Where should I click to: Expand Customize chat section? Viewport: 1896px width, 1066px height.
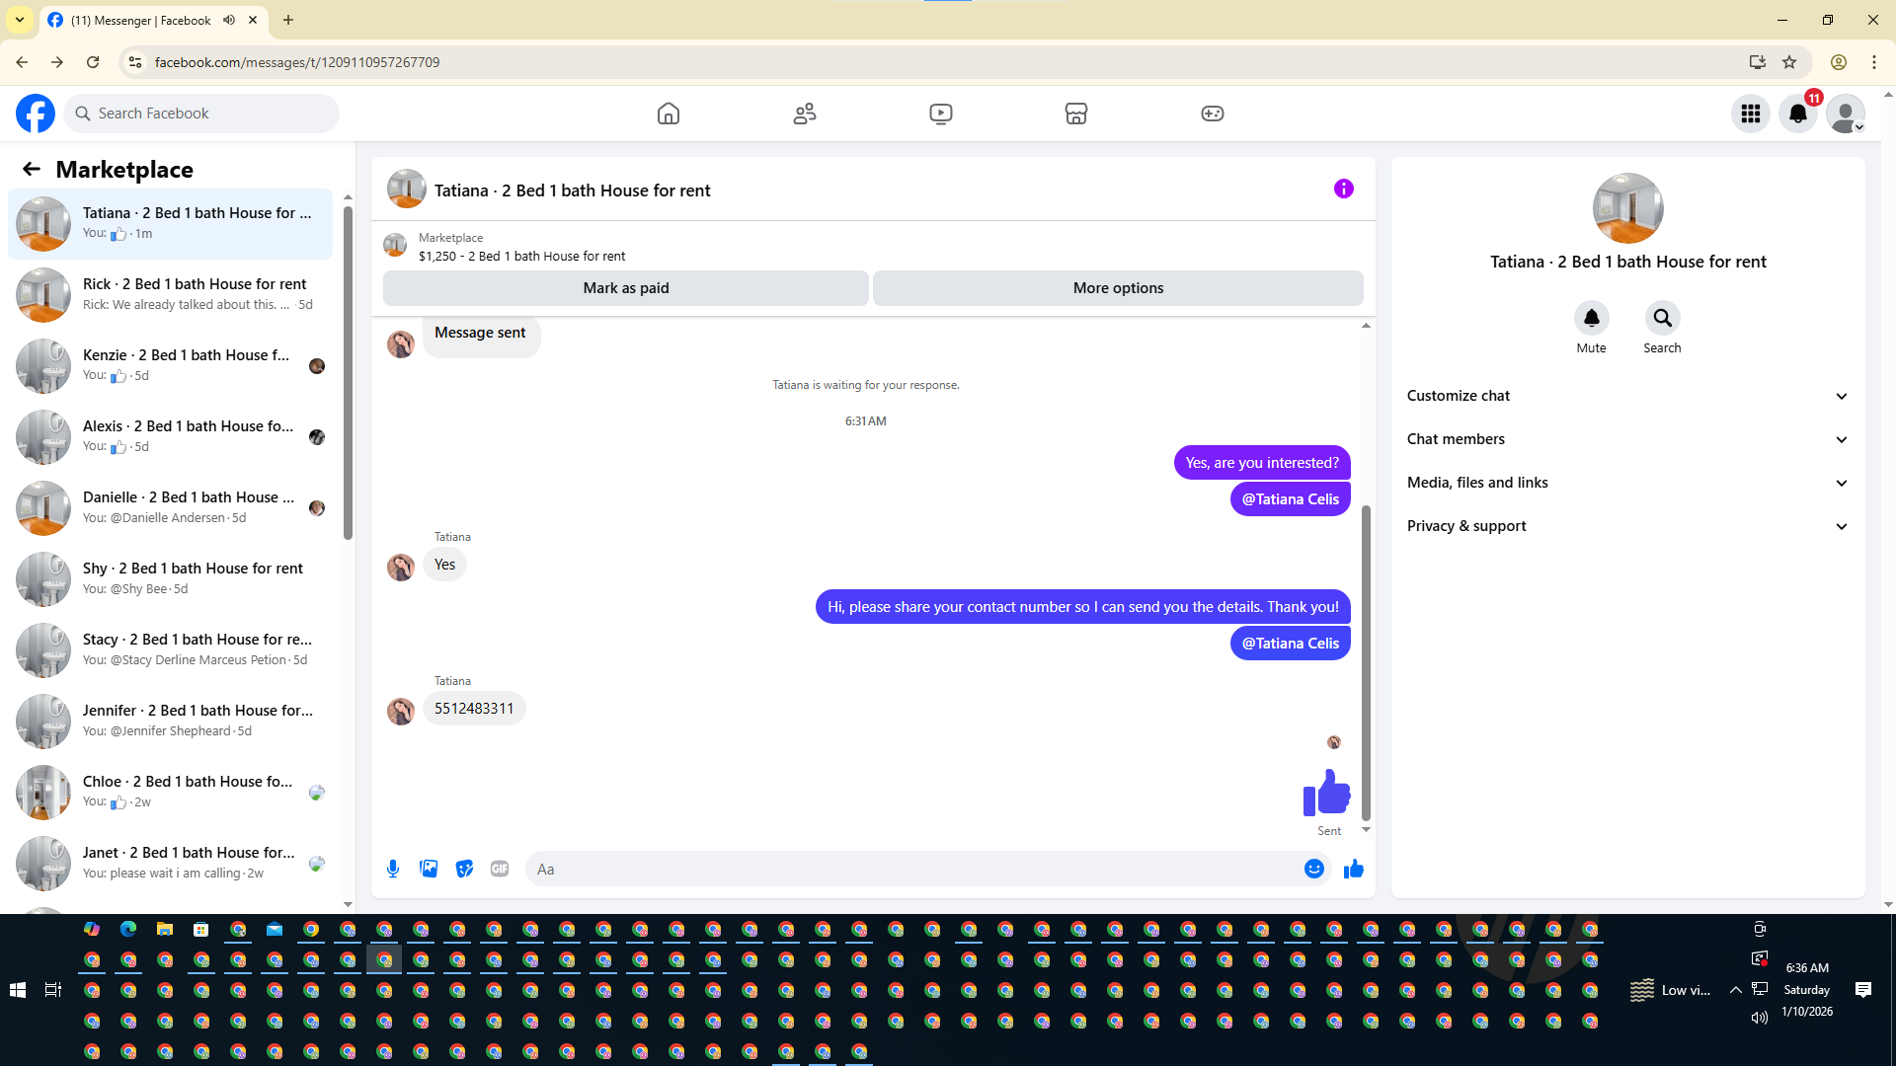click(x=1627, y=396)
